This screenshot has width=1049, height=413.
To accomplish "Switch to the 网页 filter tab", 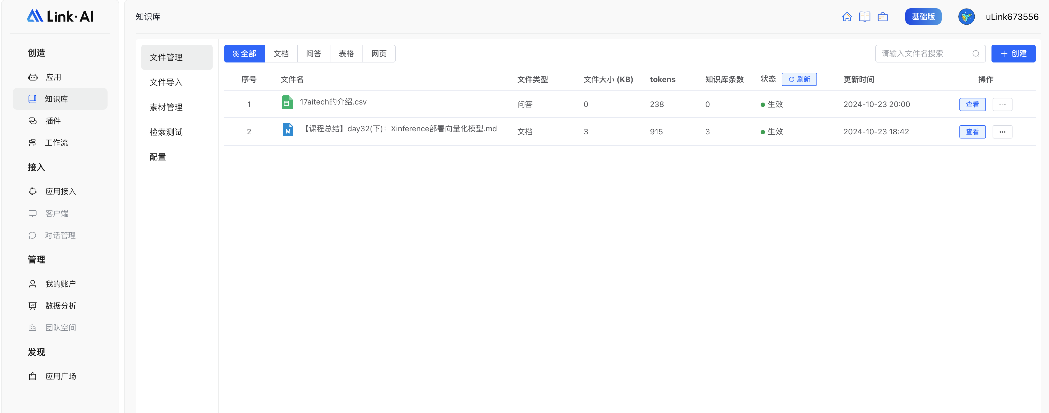I will click(x=379, y=54).
